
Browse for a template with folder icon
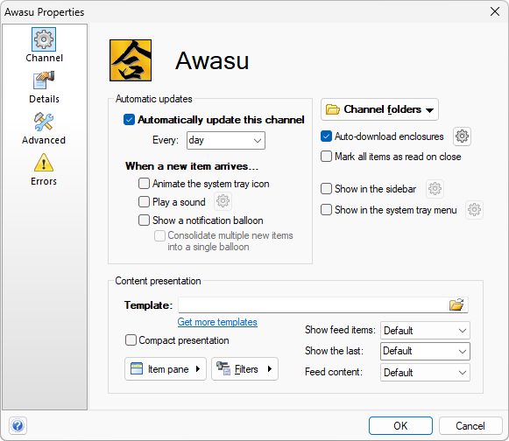456,304
